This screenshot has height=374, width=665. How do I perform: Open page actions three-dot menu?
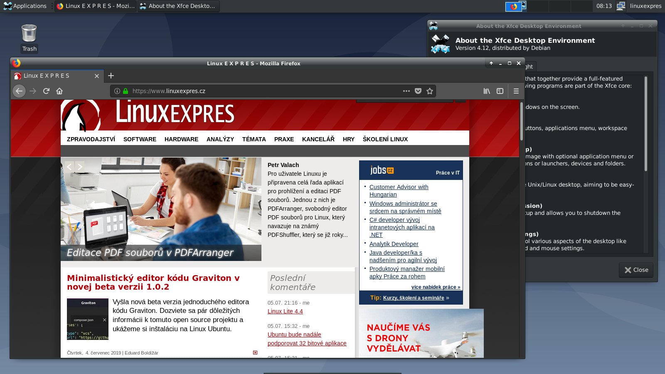coord(406,91)
